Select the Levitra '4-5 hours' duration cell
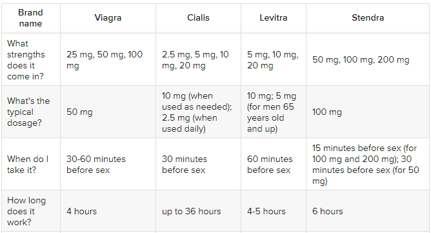The height and width of the screenshot is (233, 431). [273, 211]
